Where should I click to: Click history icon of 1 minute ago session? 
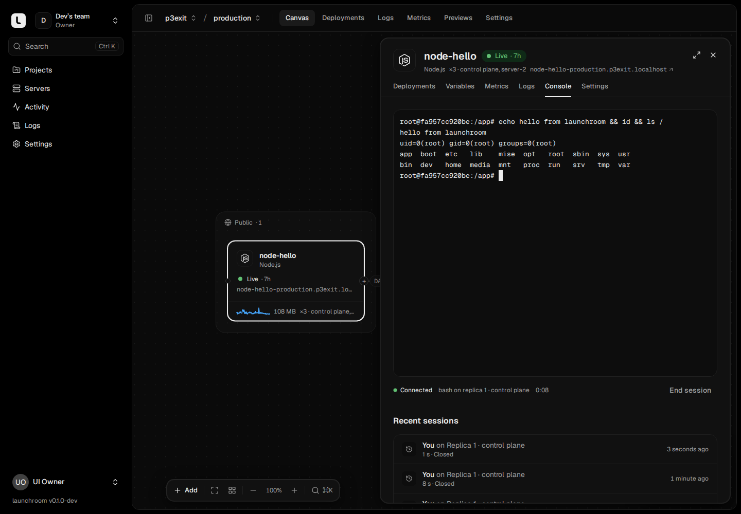pyautogui.click(x=409, y=479)
